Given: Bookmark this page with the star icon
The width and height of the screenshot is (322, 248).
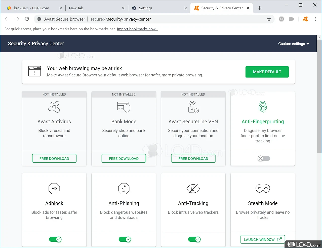Looking at the screenshot, I should [x=269, y=19].
